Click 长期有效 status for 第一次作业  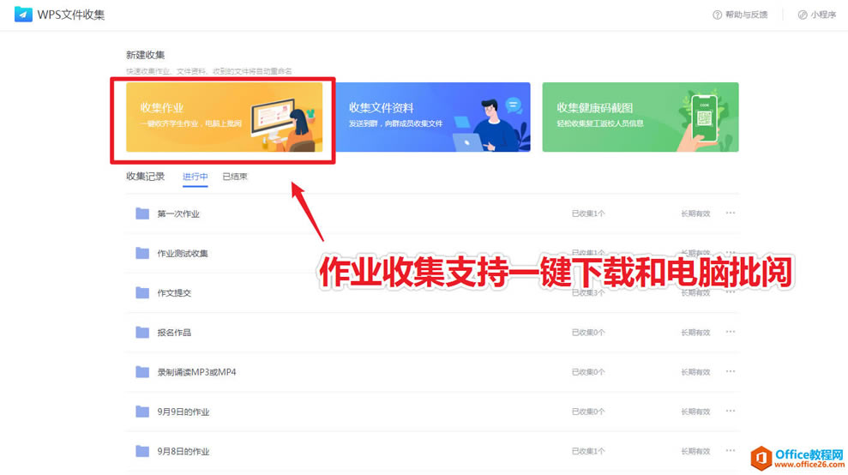(695, 213)
